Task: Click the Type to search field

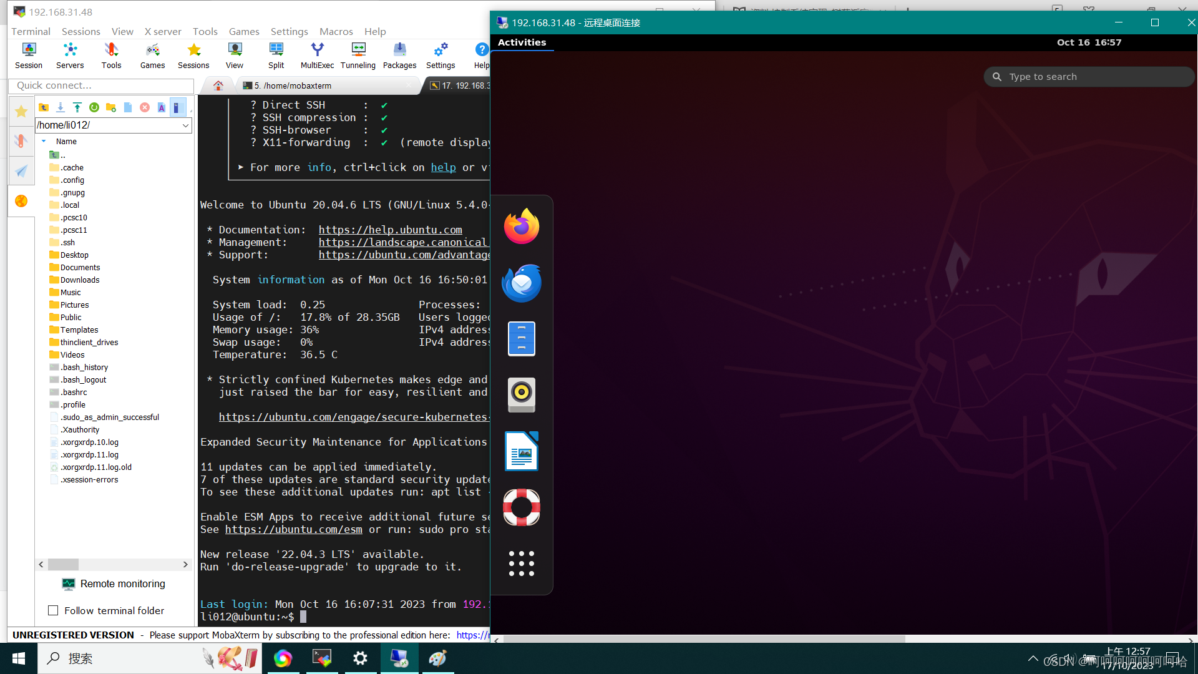Action: coord(1089,77)
